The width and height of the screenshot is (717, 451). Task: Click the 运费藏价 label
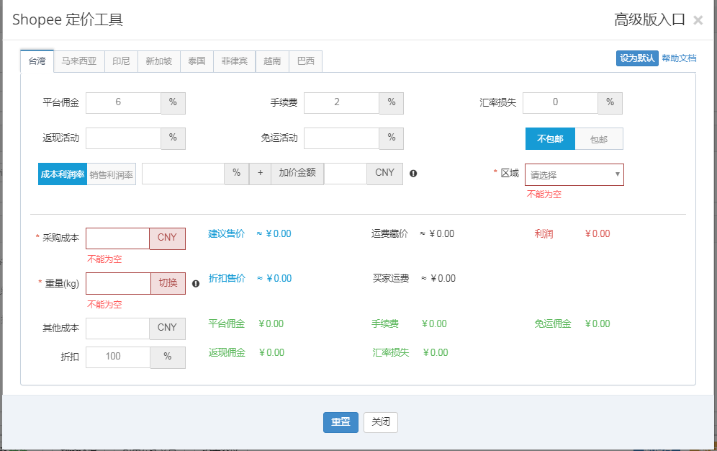tap(389, 233)
